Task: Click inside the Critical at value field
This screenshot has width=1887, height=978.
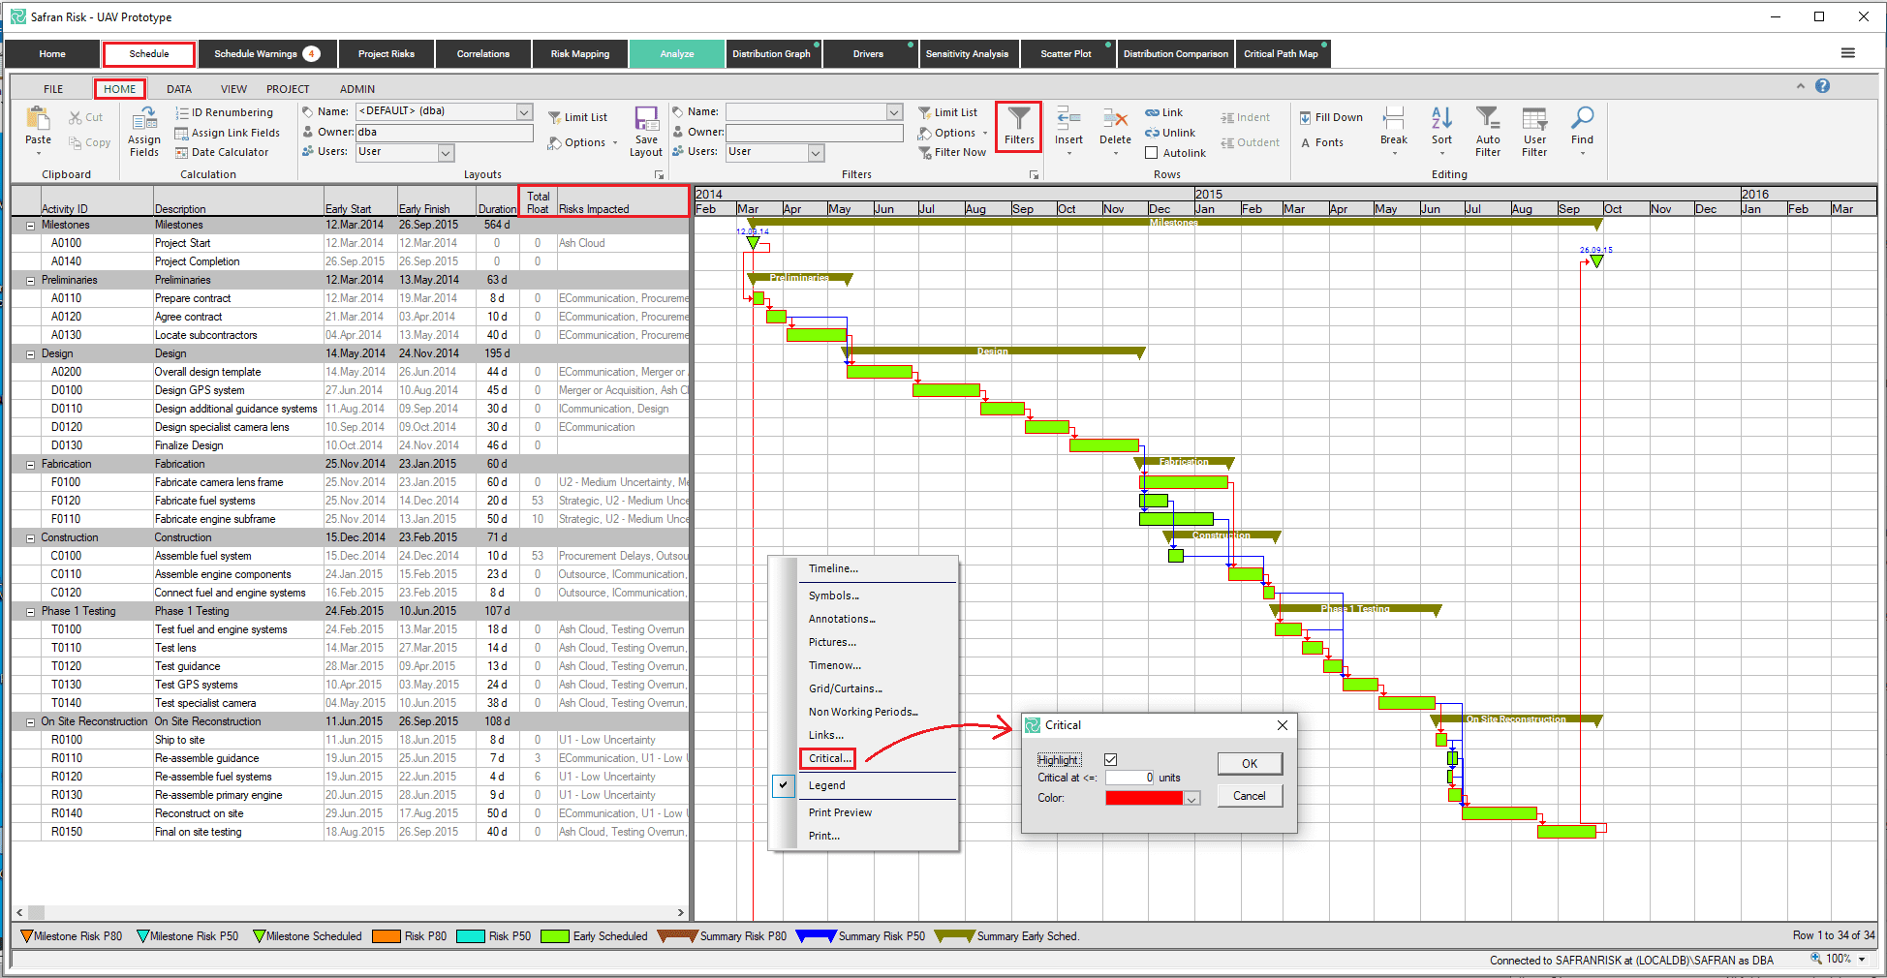Action: [x=1129, y=778]
